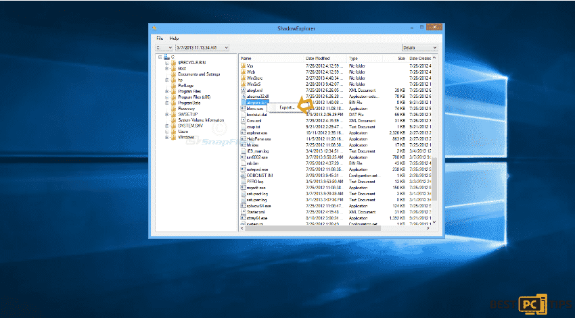This screenshot has width=575, height=318.
Task: Sort by the Date Created column header
Action: point(419,59)
